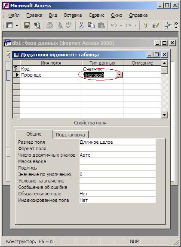Click the Маска ввода value box
Image resolution: width=181 pixels, height=247 pixels.
(x=117, y=161)
